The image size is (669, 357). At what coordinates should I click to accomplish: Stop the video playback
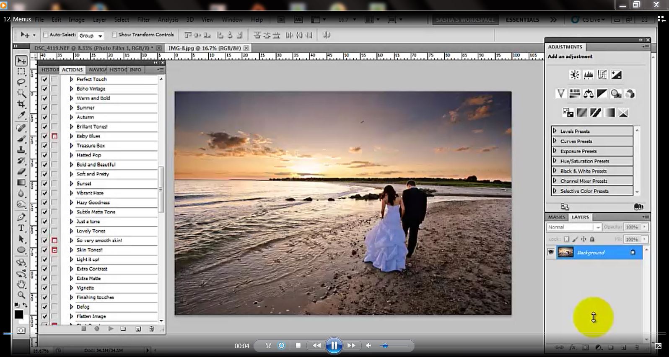[298, 346]
